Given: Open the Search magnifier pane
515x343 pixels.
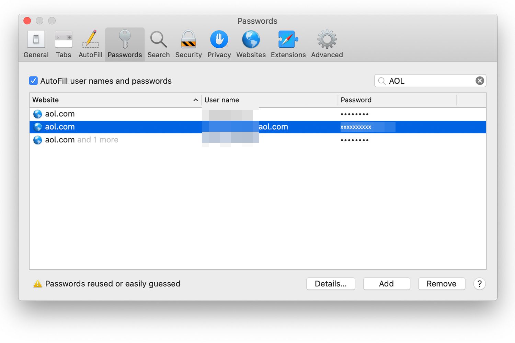Looking at the screenshot, I should (x=159, y=45).
